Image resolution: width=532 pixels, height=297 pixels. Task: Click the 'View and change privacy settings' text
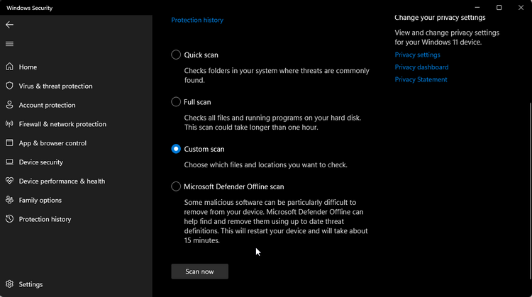[447, 38]
